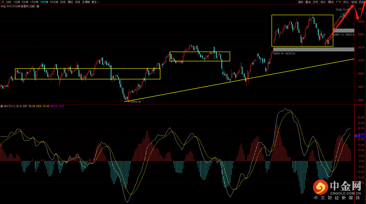
Task: Select the 1分钟 period tab
Action: (x=17, y=2)
